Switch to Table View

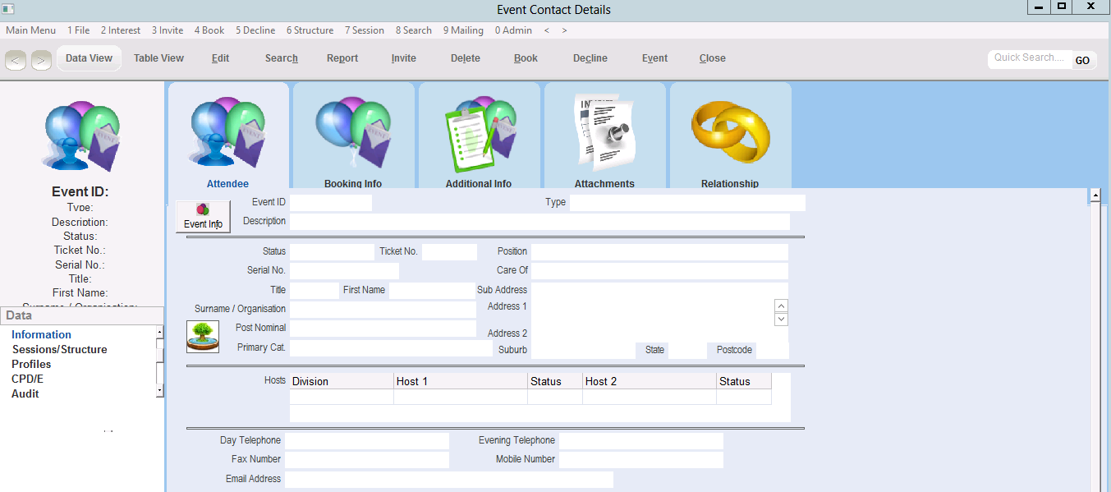[x=158, y=58]
